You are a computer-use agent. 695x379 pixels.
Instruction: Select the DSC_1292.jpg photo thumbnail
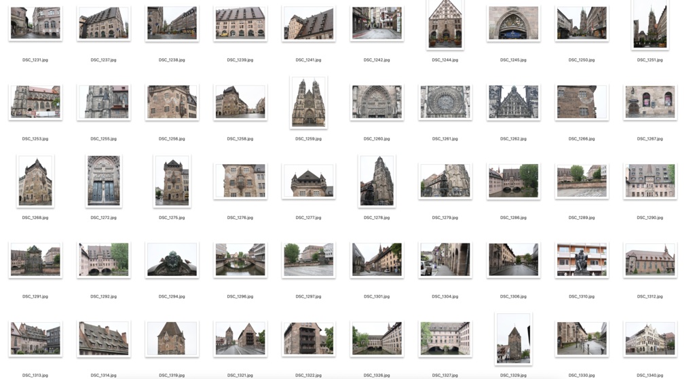coord(104,260)
